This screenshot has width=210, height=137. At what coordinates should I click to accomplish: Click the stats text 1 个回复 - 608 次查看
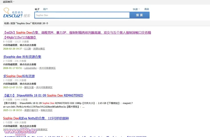click(x=15, y=122)
